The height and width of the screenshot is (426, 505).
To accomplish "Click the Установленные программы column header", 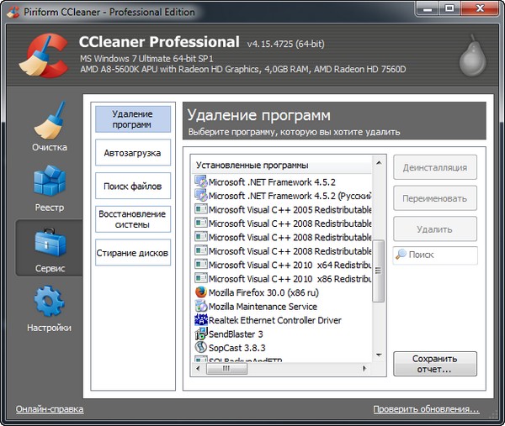I will [x=282, y=165].
